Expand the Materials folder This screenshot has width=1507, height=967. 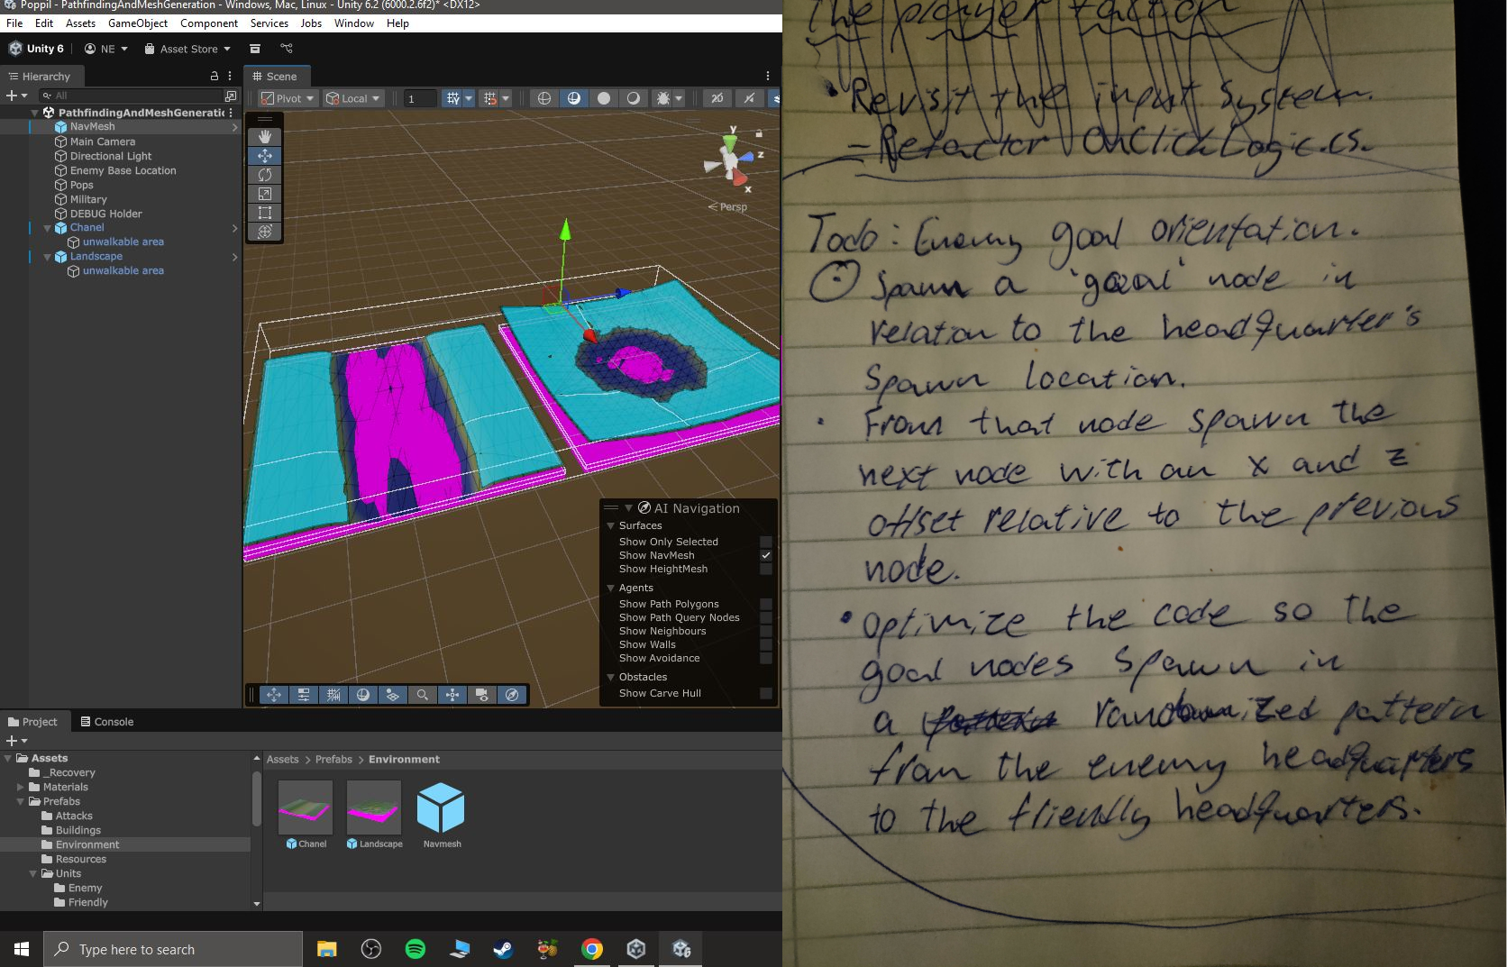point(20,787)
